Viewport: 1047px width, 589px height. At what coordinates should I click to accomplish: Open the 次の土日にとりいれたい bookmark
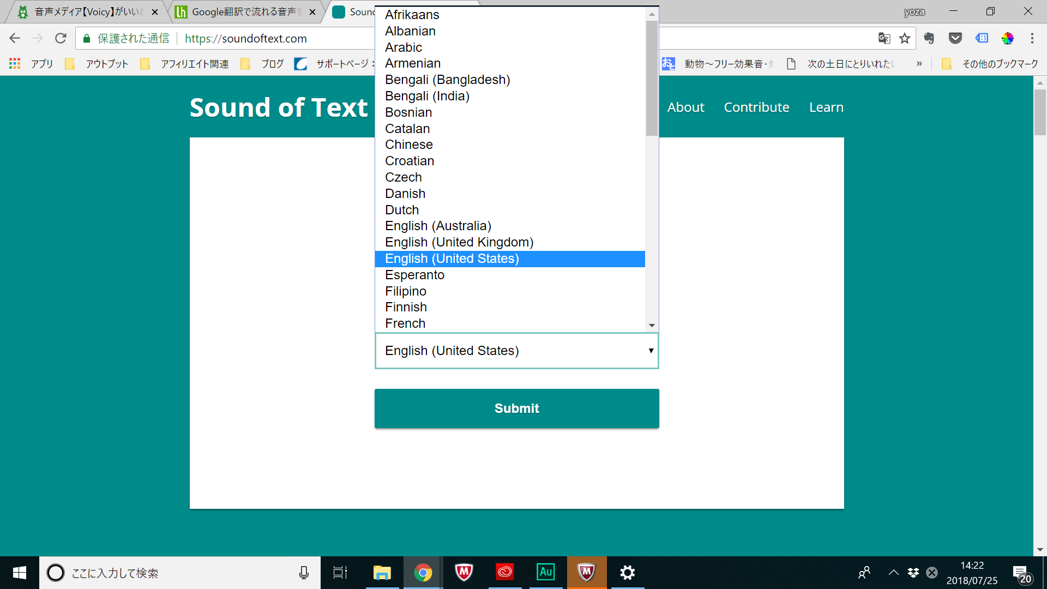click(841, 64)
